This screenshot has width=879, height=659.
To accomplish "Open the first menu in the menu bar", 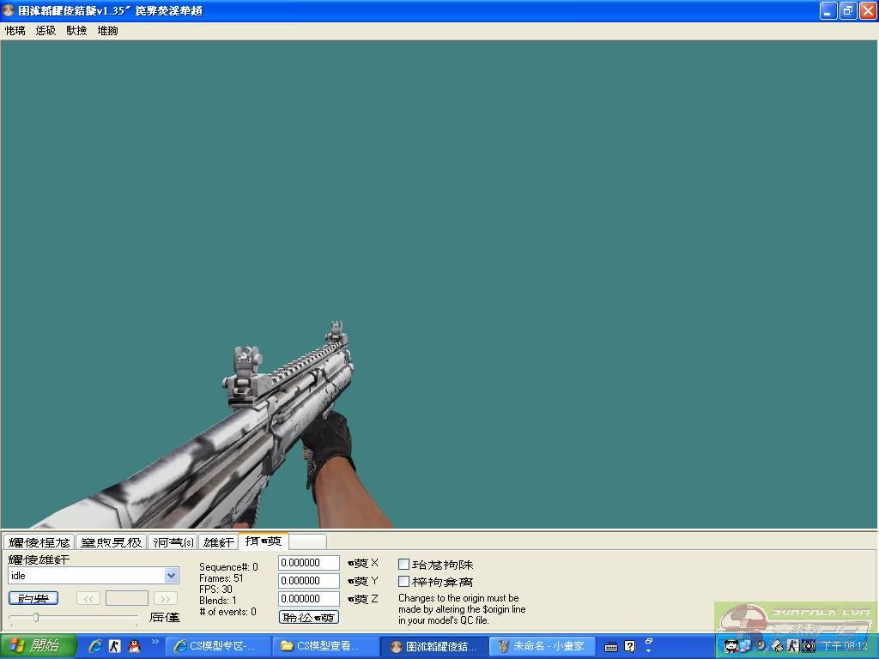I will tap(15, 31).
